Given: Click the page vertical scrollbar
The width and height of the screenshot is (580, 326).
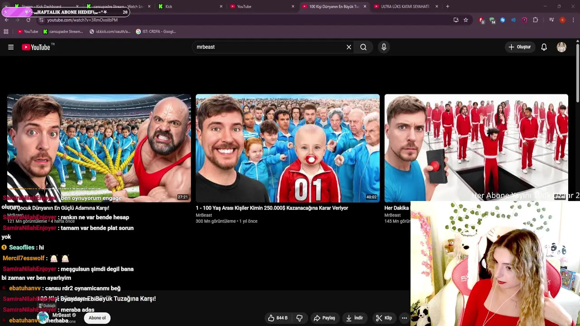Looking at the screenshot, I should pyautogui.click(x=577, y=72).
